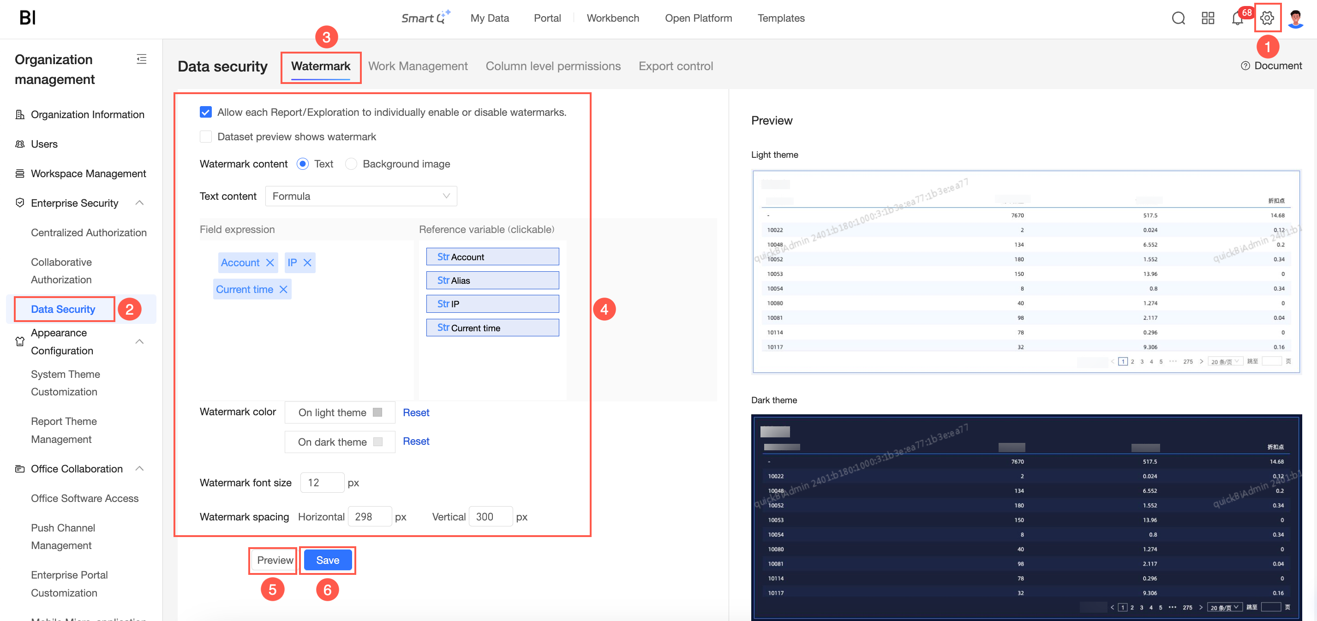Open the settings gear icon

point(1267,18)
